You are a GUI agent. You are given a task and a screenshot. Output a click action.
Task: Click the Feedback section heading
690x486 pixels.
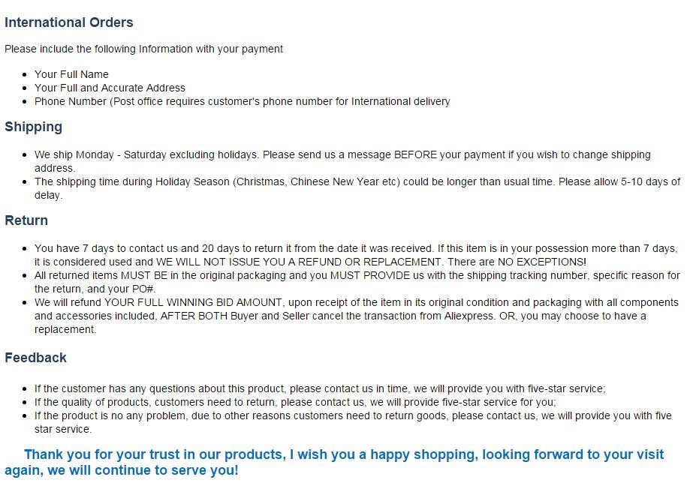click(x=35, y=358)
